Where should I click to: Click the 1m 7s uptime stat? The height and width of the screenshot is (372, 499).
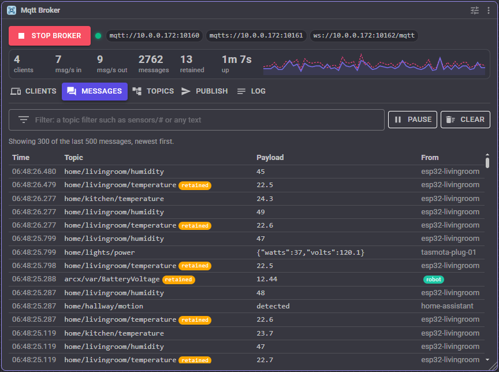[x=236, y=64]
